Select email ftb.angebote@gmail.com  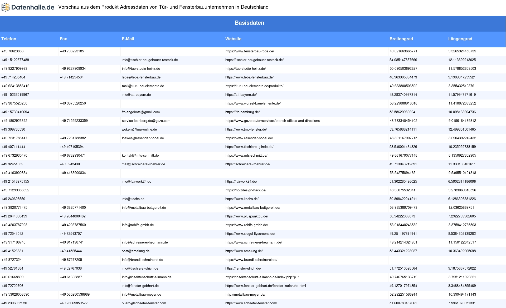141,112
